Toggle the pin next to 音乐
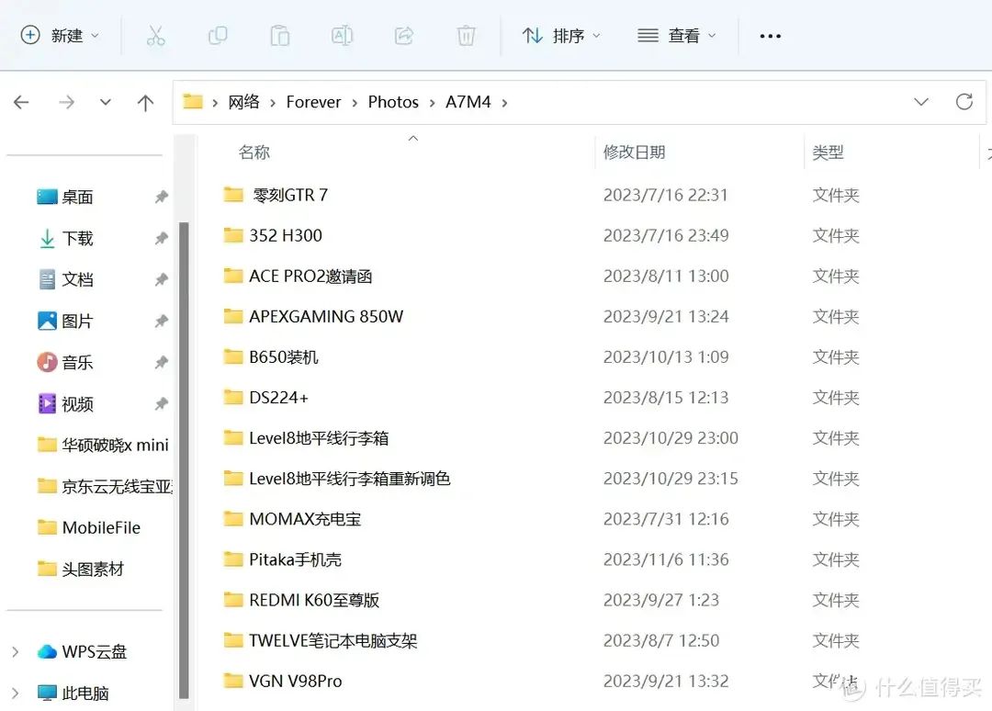This screenshot has width=992, height=711. (x=162, y=363)
